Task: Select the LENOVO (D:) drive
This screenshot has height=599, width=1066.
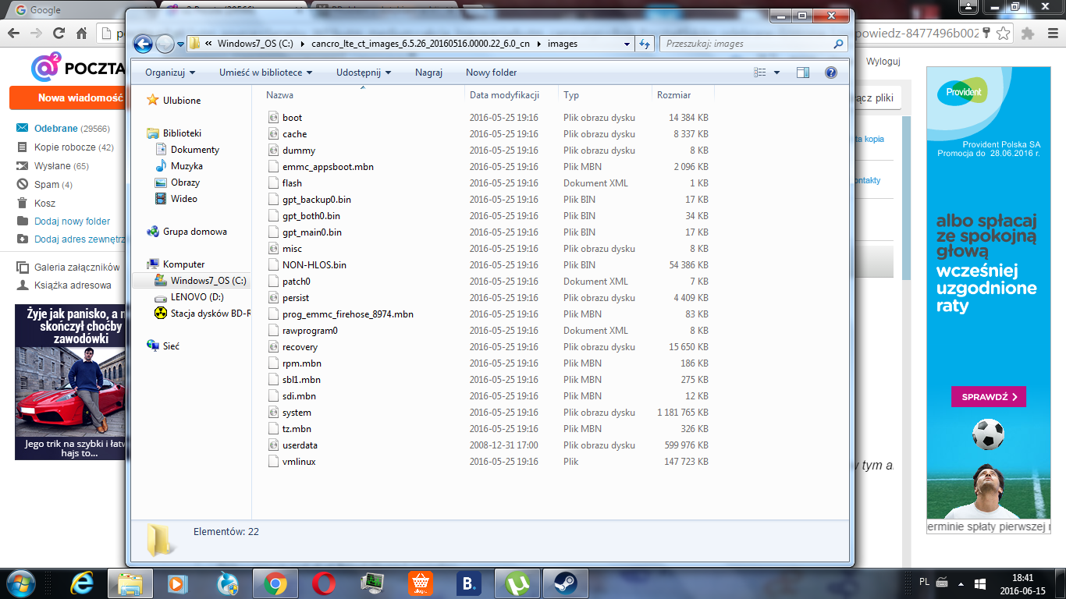Action: (x=197, y=297)
